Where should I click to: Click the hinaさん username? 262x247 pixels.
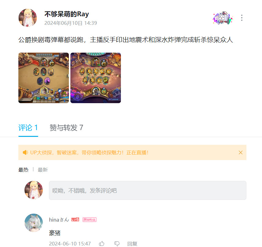[59, 219]
